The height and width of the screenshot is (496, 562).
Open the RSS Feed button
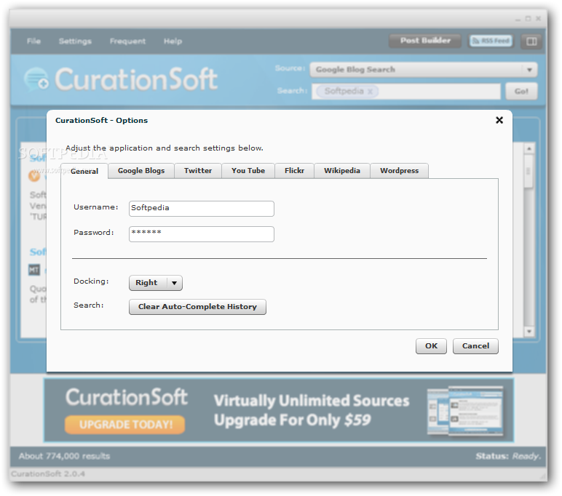[x=491, y=41]
